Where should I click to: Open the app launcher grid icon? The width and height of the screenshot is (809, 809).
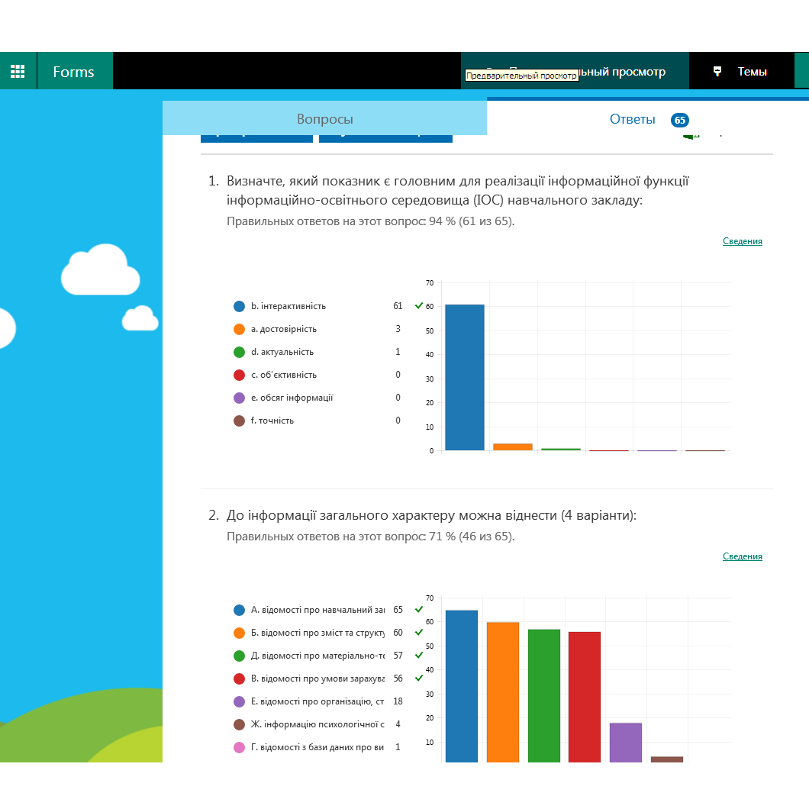[x=18, y=71]
